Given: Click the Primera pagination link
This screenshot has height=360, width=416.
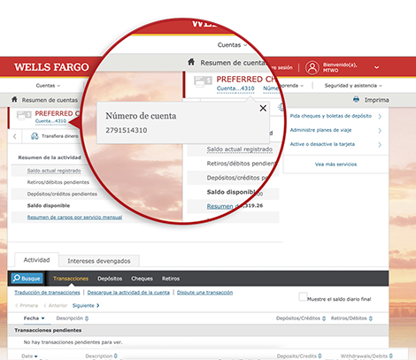Looking at the screenshot, I should (27, 305).
